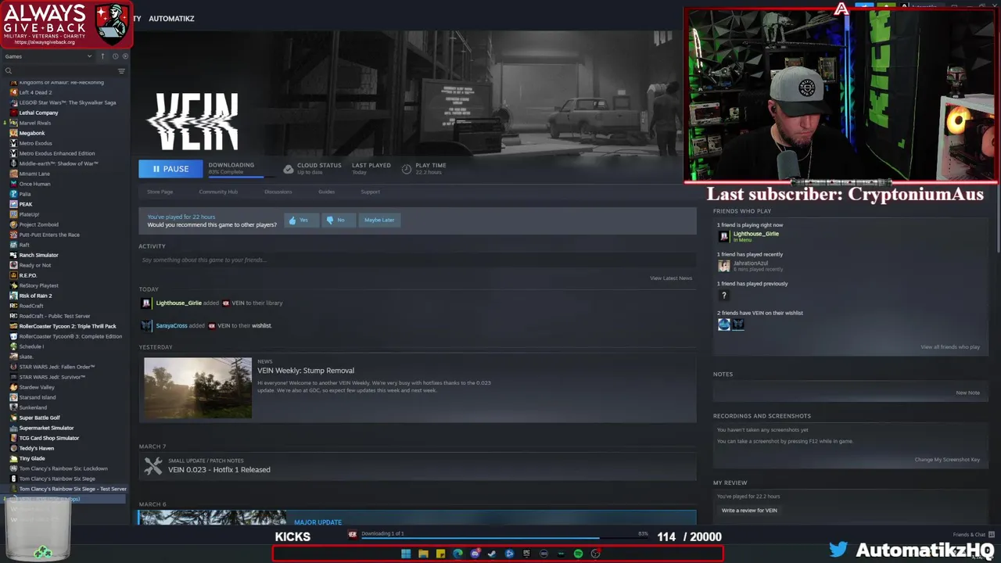Screen dimensions: 1001x563
Task: Select Tiny Glade in library
Action: point(32,458)
